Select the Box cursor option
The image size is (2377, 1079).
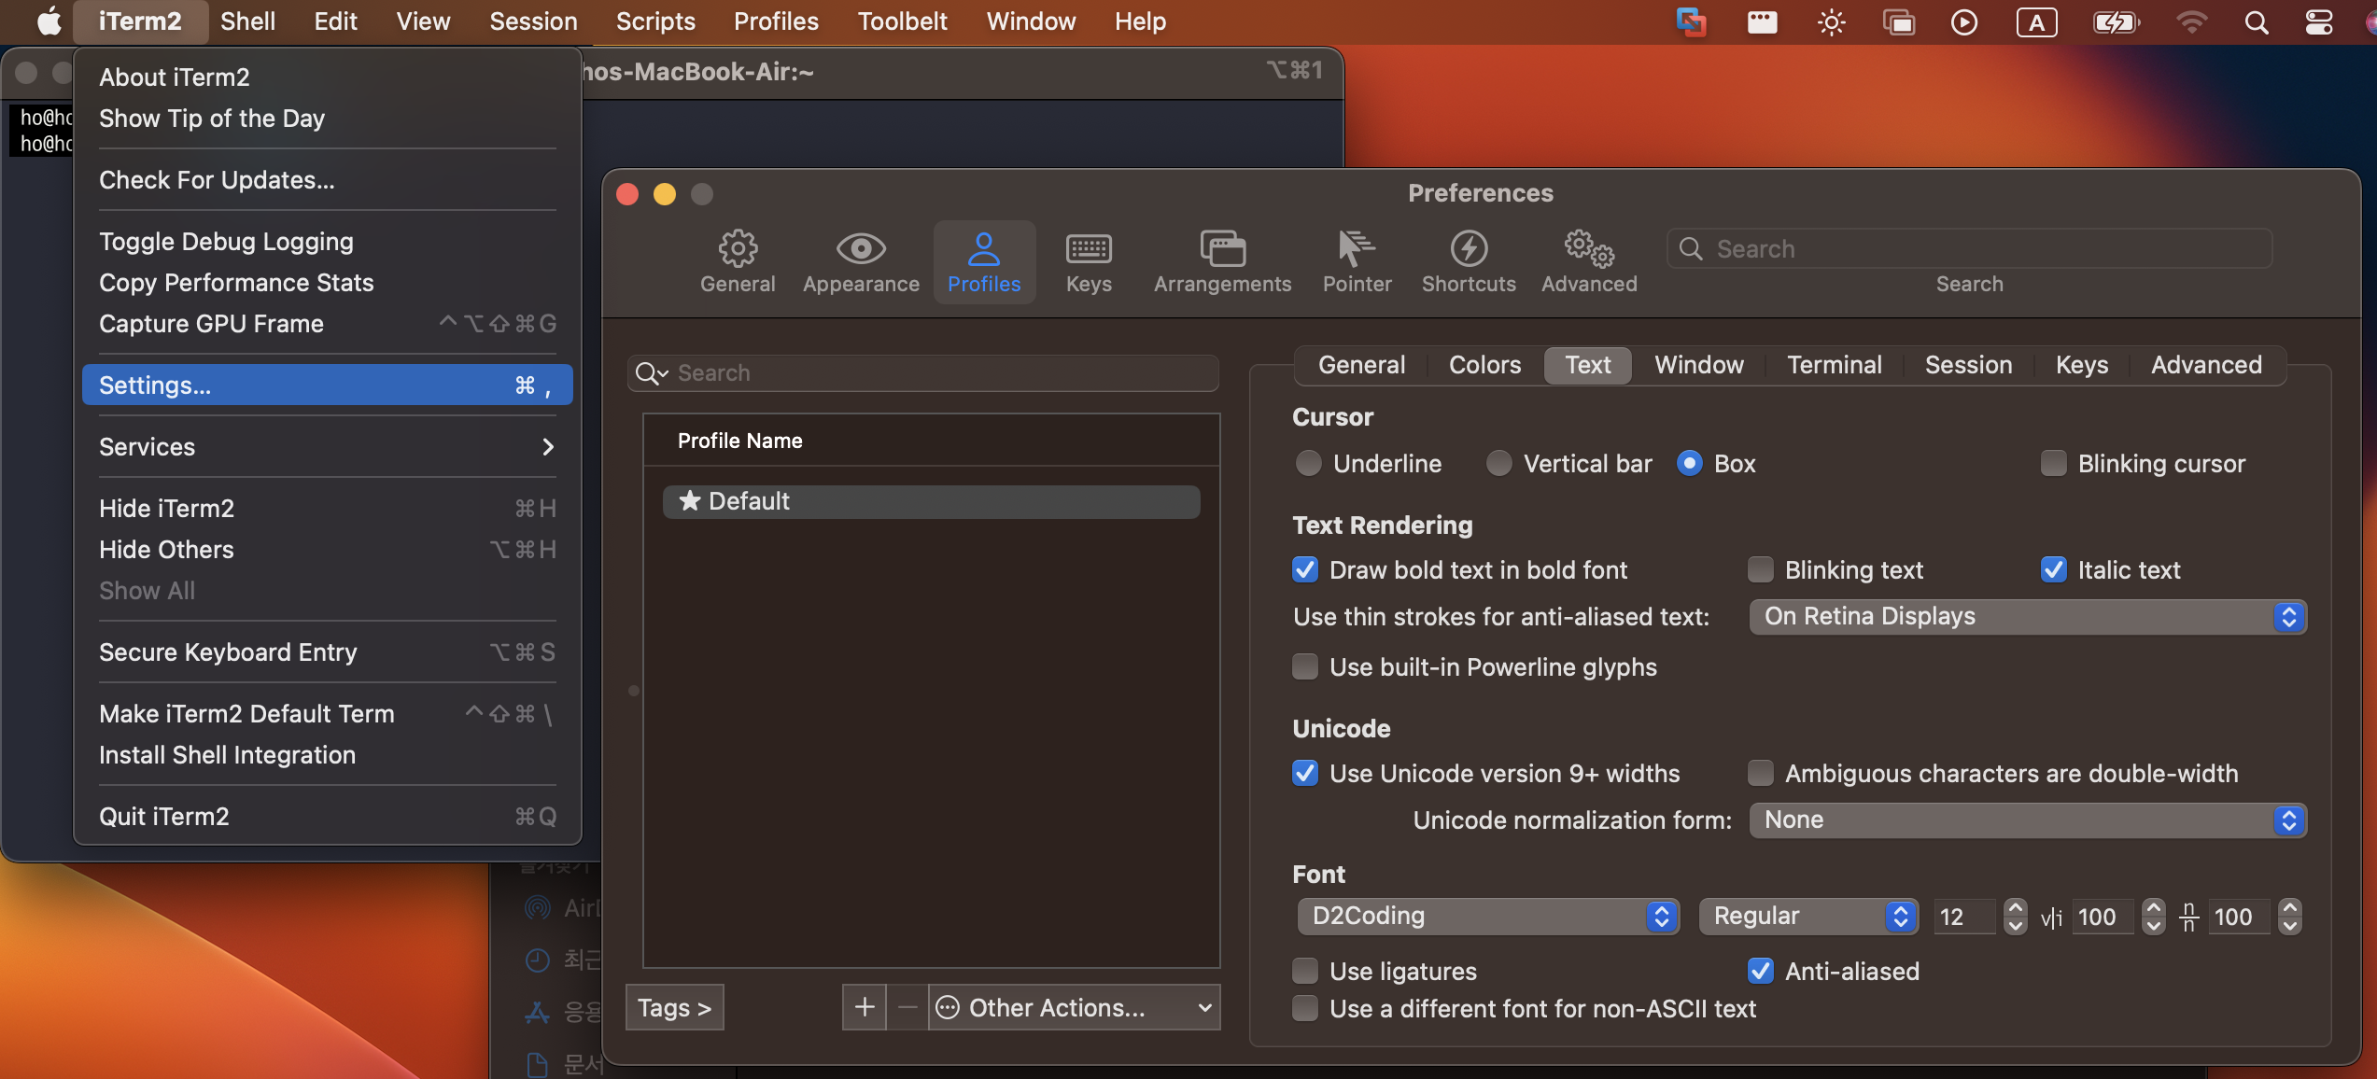pyautogui.click(x=1689, y=464)
